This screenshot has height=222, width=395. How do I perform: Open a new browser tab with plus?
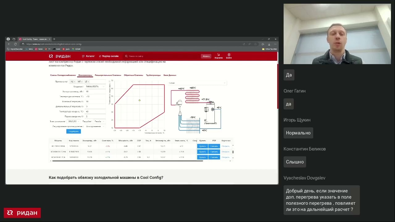54,39
